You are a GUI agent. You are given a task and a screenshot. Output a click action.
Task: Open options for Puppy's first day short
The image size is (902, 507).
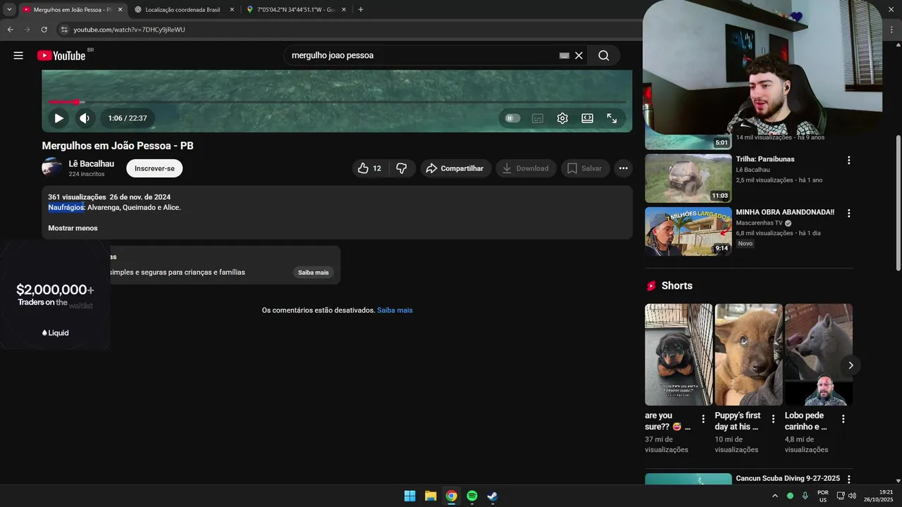[x=773, y=419]
